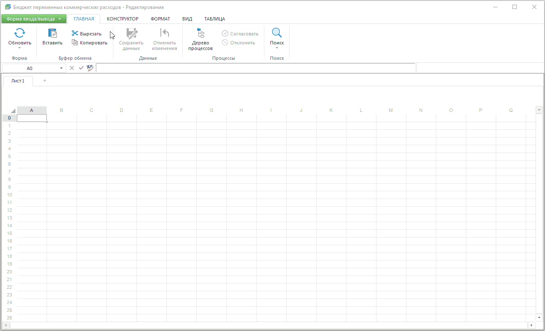Select the Лист1 sheet tab
The height and width of the screenshot is (331, 545).
click(18, 81)
